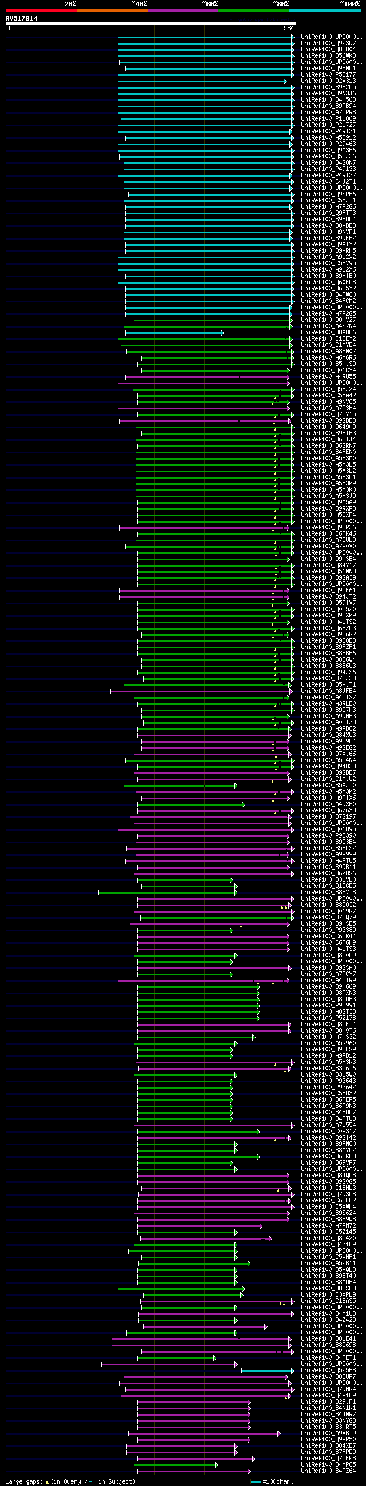Select the UniRef100_Q9FR26 label
This screenshot has height=1486, width=366.
click(x=328, y=528)
